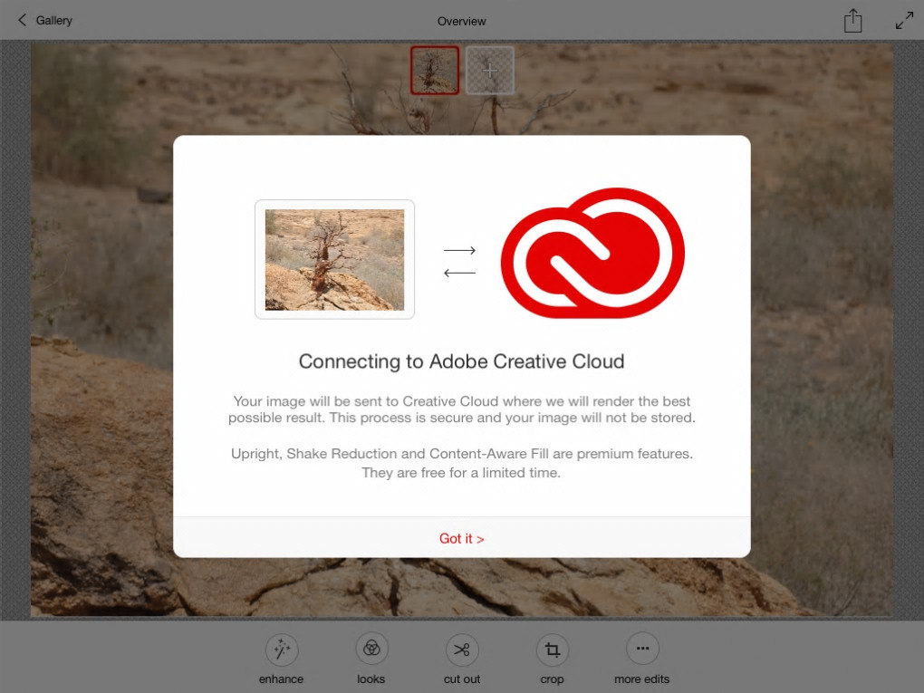The width and height of the screenshot is (924, 693).
Task: Tap the looks label
Action: [371, 679]
